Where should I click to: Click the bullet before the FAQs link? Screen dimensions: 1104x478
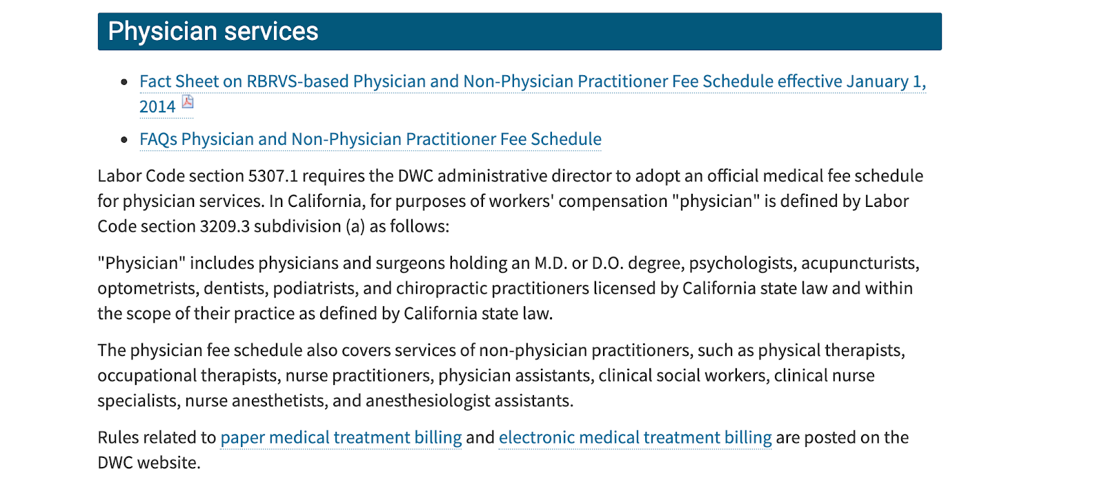pos(124,140)
